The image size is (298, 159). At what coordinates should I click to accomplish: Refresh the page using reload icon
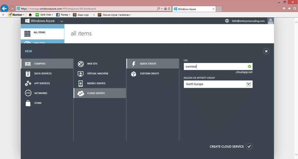(x=169, y=8)
